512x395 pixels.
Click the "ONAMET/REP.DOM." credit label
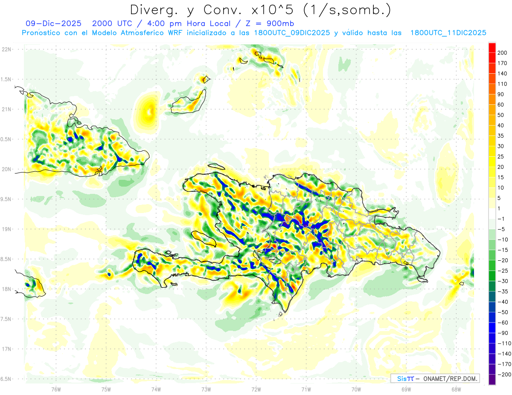point(451,378)
